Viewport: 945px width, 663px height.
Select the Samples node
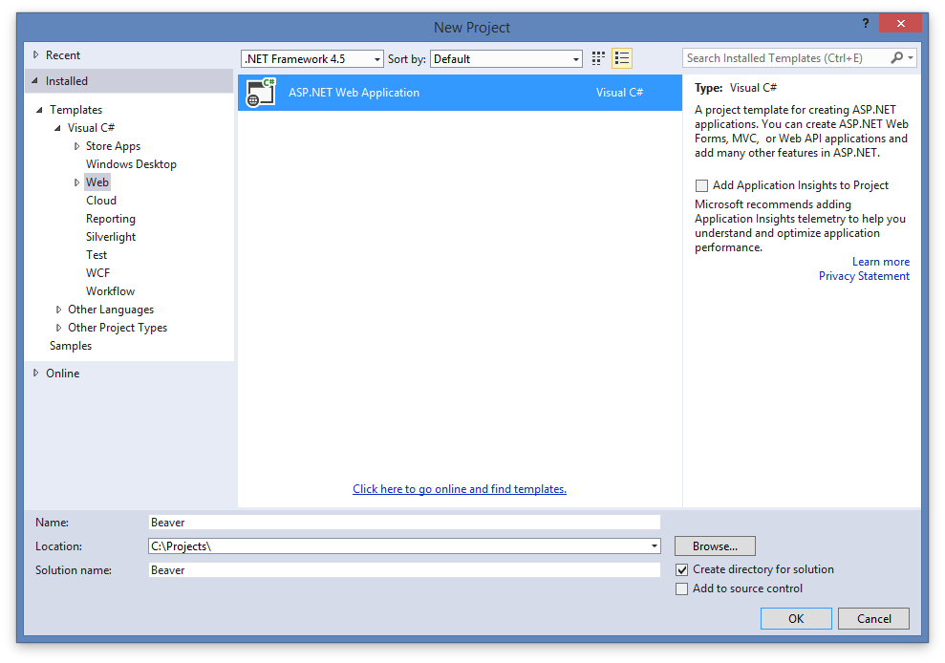coord(71,346)
